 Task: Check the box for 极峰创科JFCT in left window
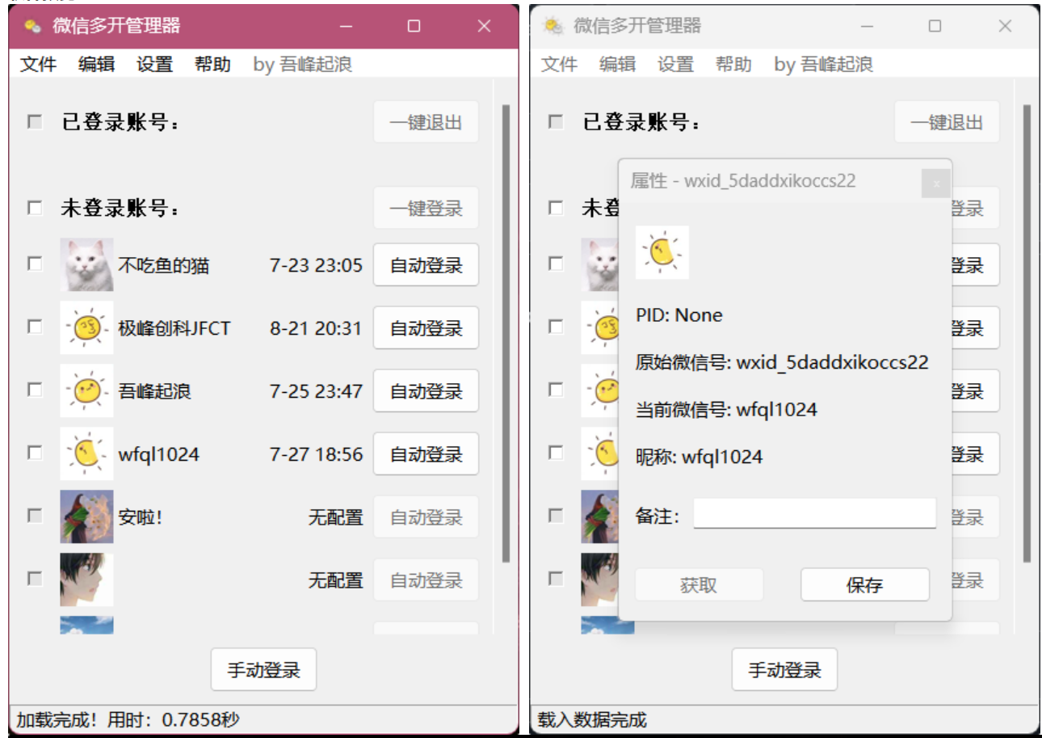click(x=35, y=327)
